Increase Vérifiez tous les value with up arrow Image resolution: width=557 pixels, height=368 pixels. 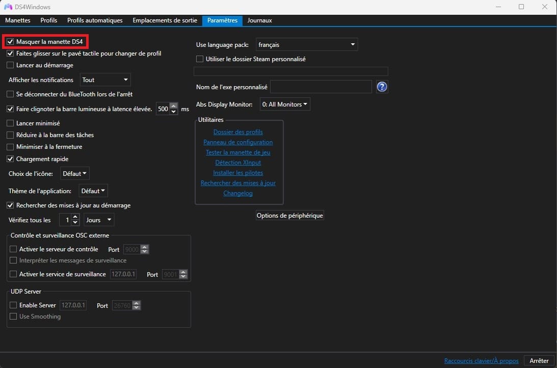tap(75, 217)
